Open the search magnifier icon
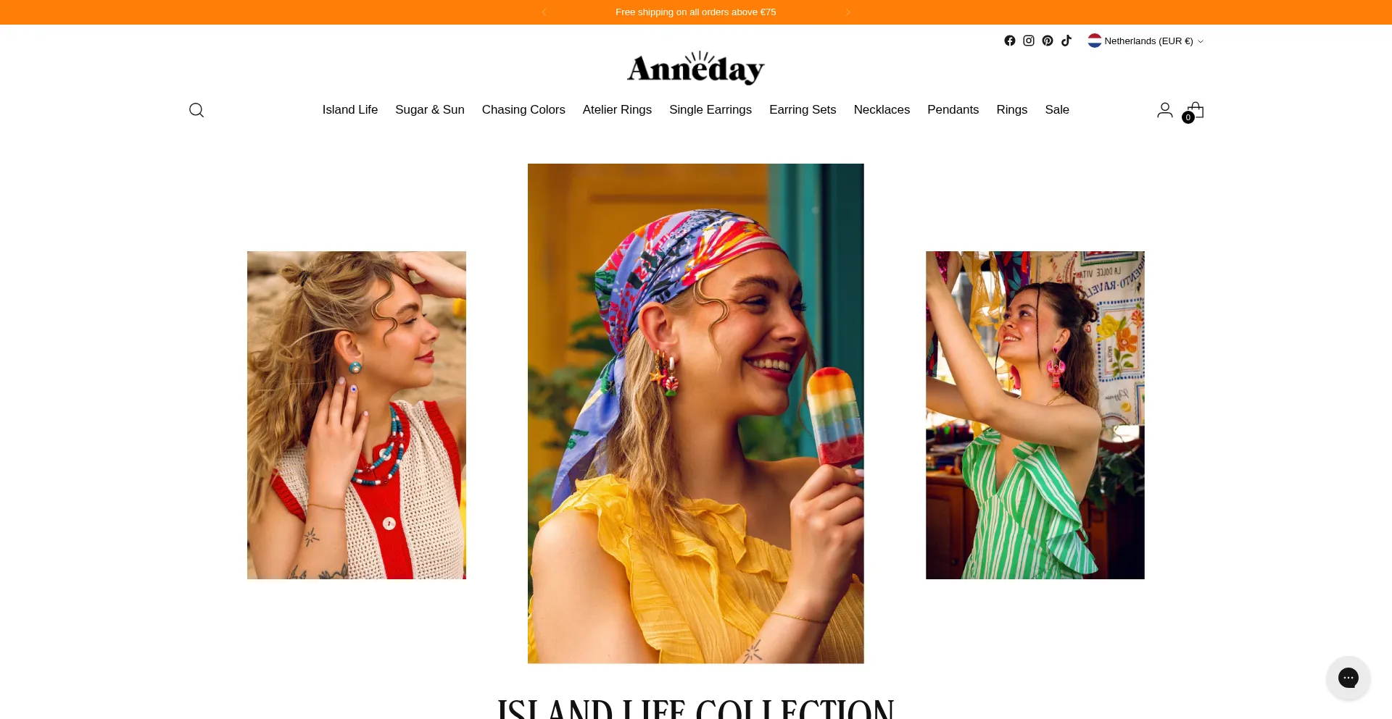 (196, 110)
